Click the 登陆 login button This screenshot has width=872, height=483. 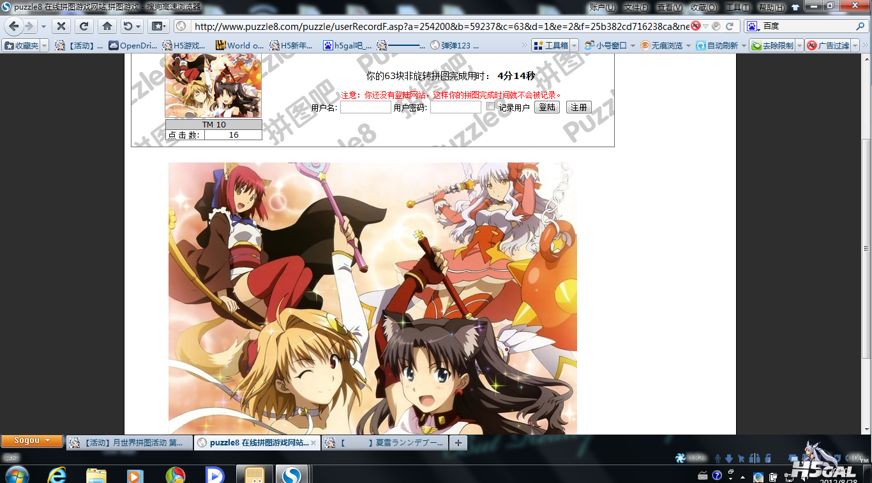pos(547,107)
